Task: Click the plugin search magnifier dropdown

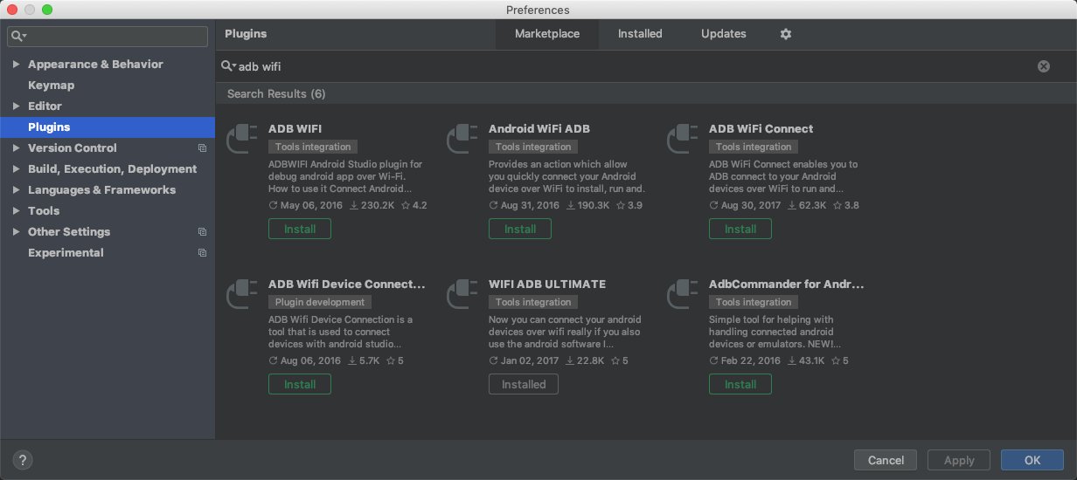Action: pos(228,66)
